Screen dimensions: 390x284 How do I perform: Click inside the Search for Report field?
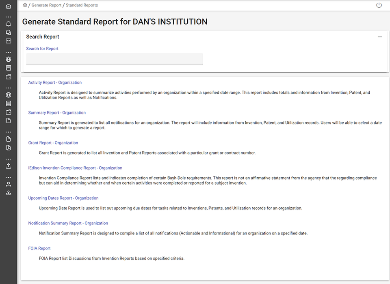pos(114,58)
